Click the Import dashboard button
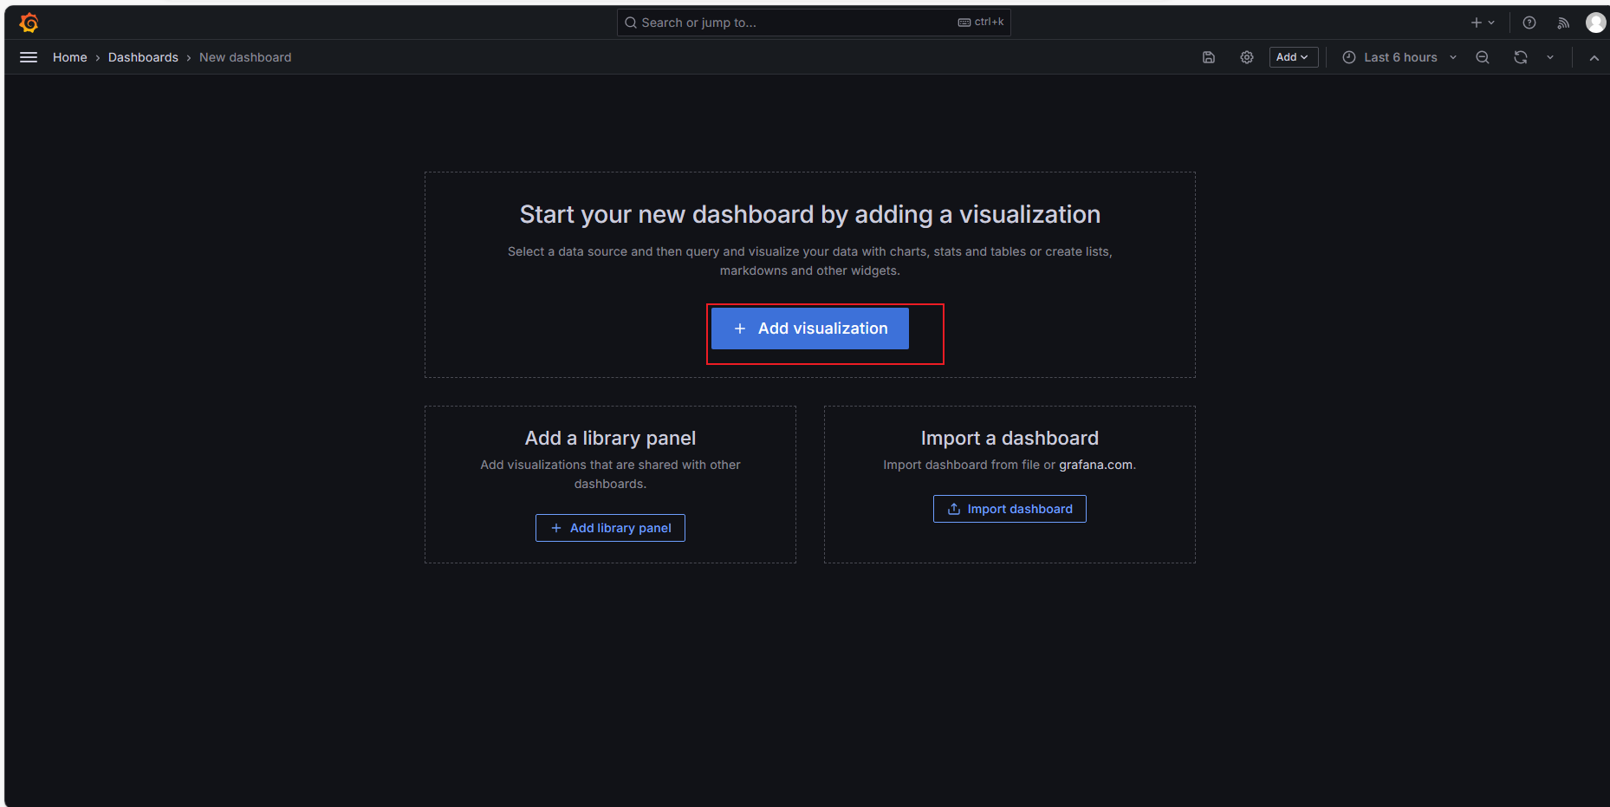Image resolution: width=1610 pixels, height=807 pixels. coord(1009,509)
